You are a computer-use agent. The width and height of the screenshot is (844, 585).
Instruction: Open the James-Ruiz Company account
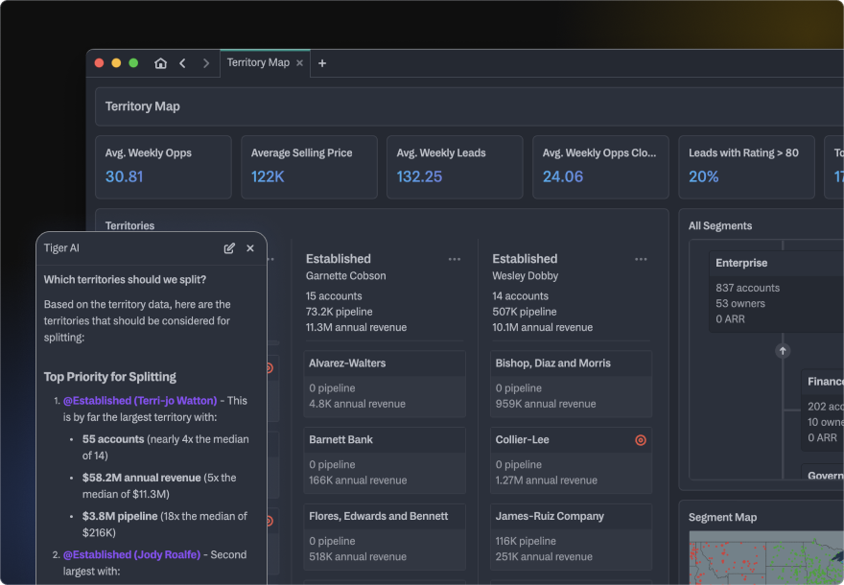point(571,537)
